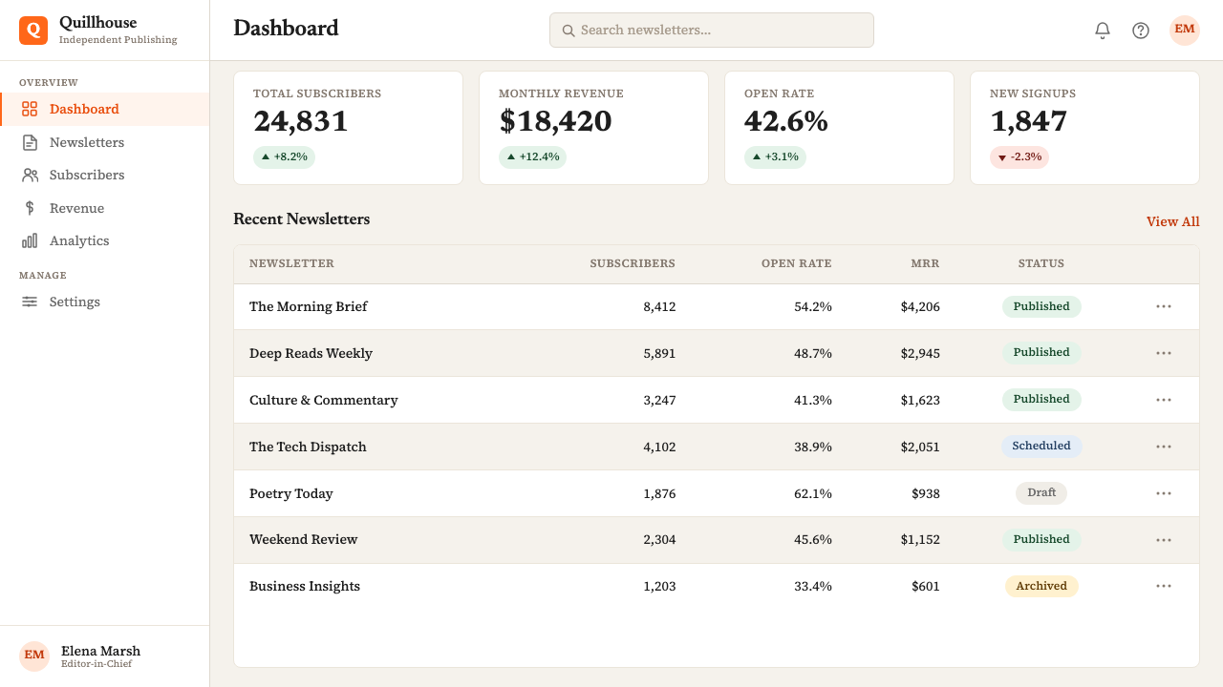Click the 4,102 subscribers value
Viewport: 1223px width, 687px height.
(x=659, y=447)
